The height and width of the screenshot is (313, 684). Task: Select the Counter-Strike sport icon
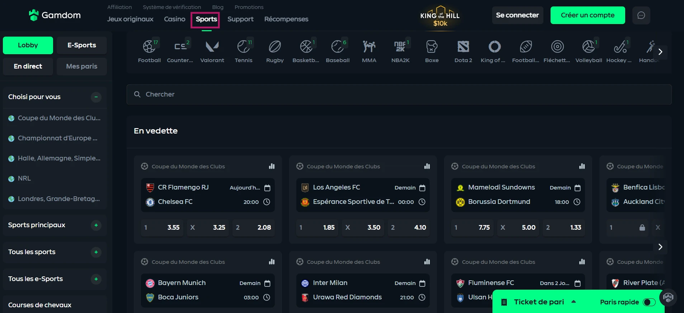click(x=180, y=51)
